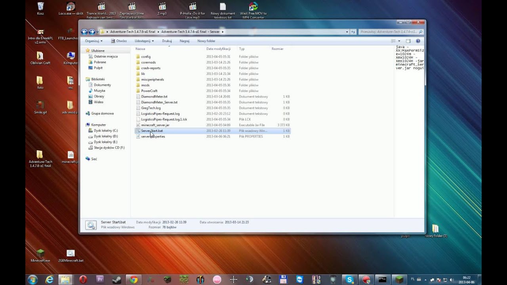Open the view options dropdown arrow
This screenshot has width=507, height=285.
[399, 41]
